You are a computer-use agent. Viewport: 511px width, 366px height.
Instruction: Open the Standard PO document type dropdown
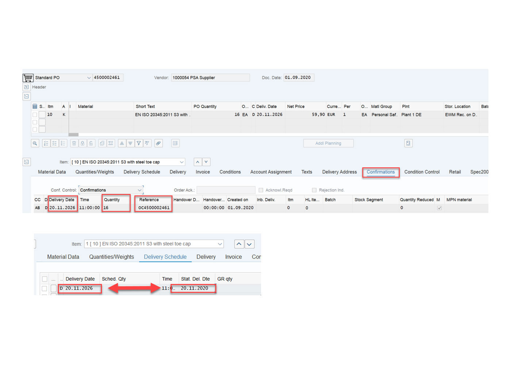[89, 77]
